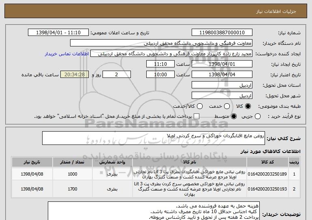Click the buyer organization name field

tap(161, 43)
